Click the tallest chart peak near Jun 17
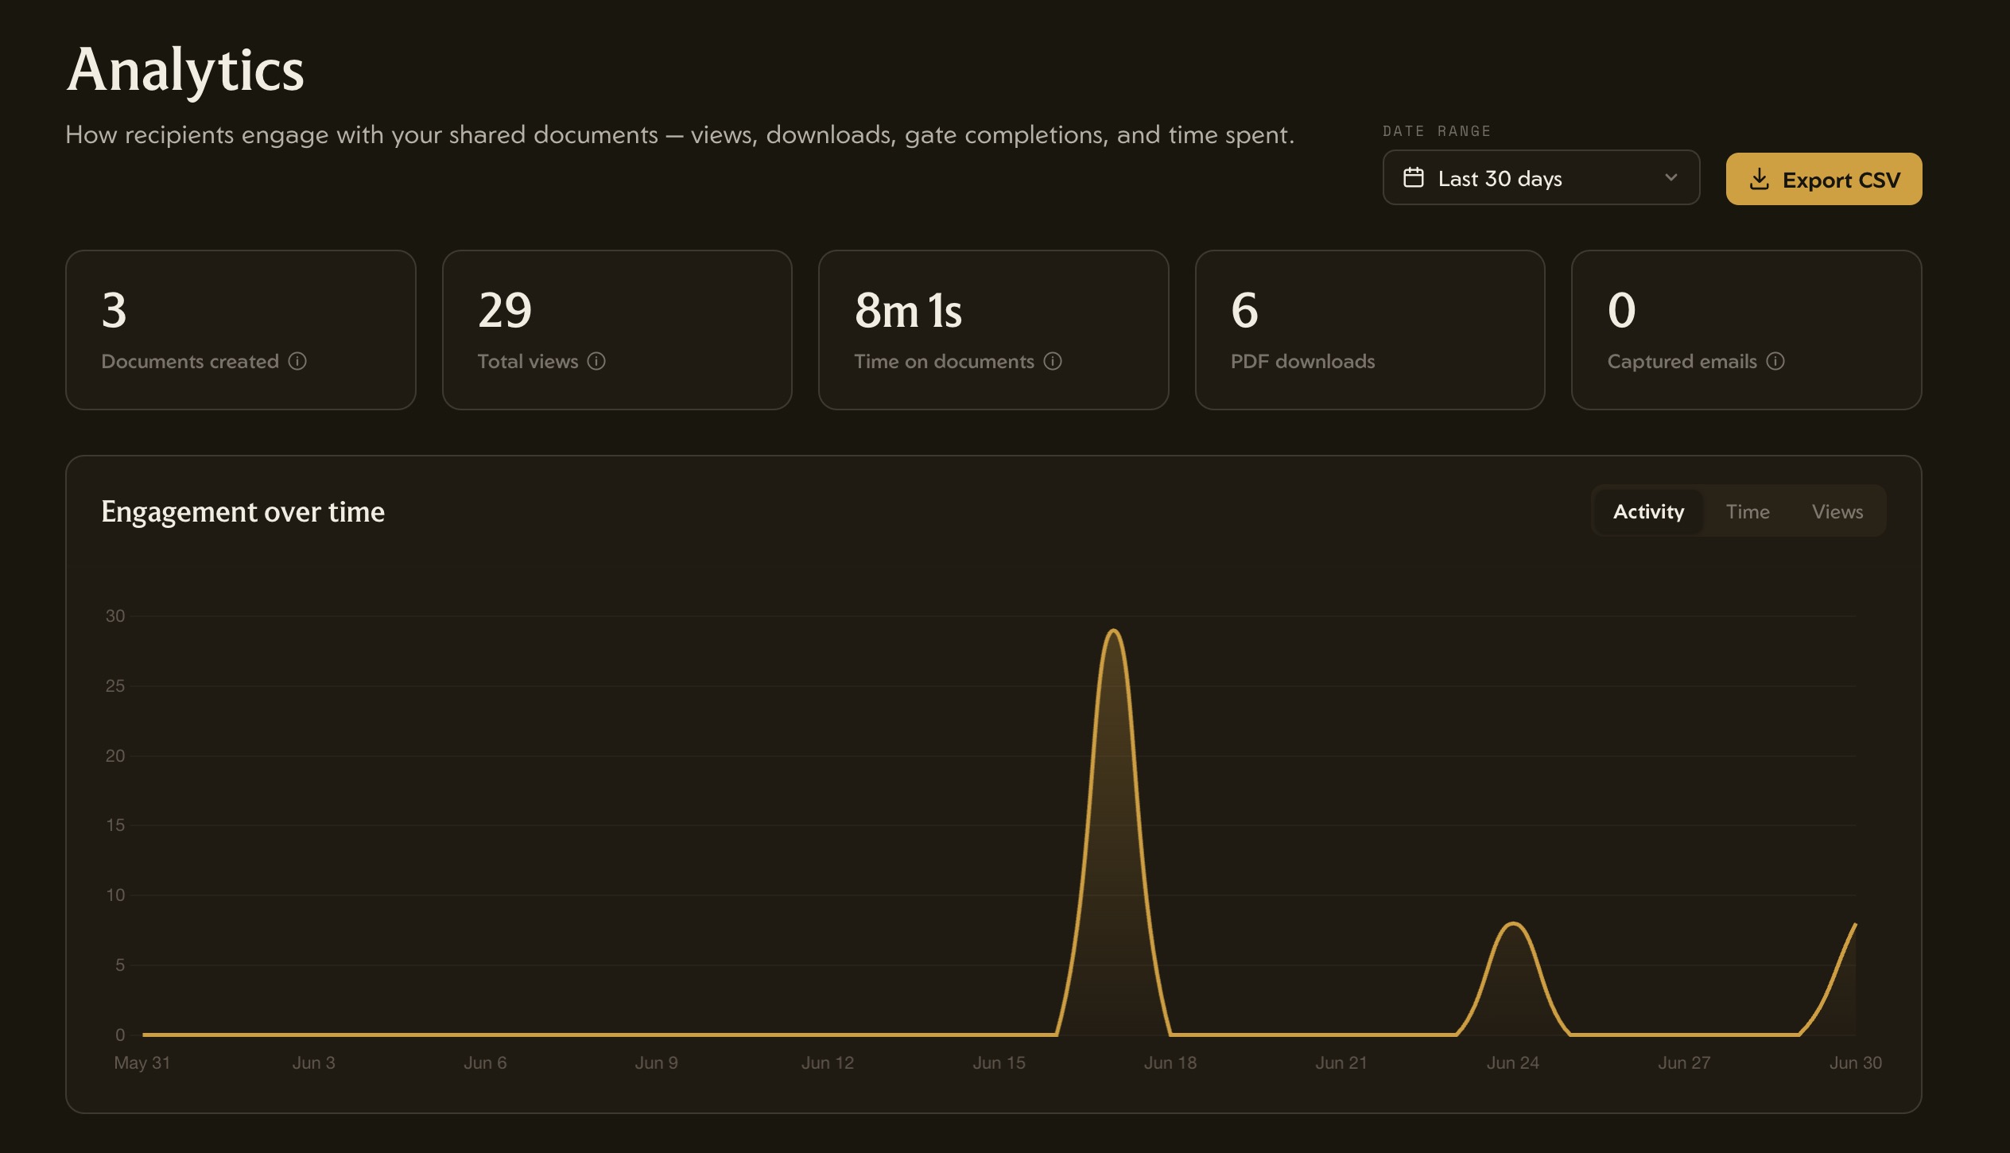Image resolution: width=2010 pixels, height=1153 pixels. pyautogui.click(x=1114, y=631)
